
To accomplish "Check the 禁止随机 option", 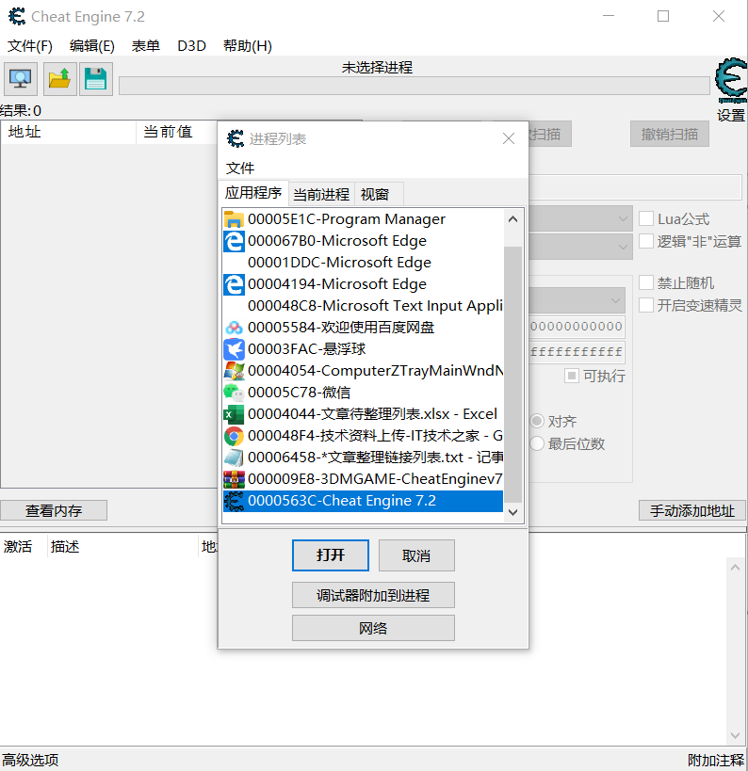I will (x=646, y=282).
